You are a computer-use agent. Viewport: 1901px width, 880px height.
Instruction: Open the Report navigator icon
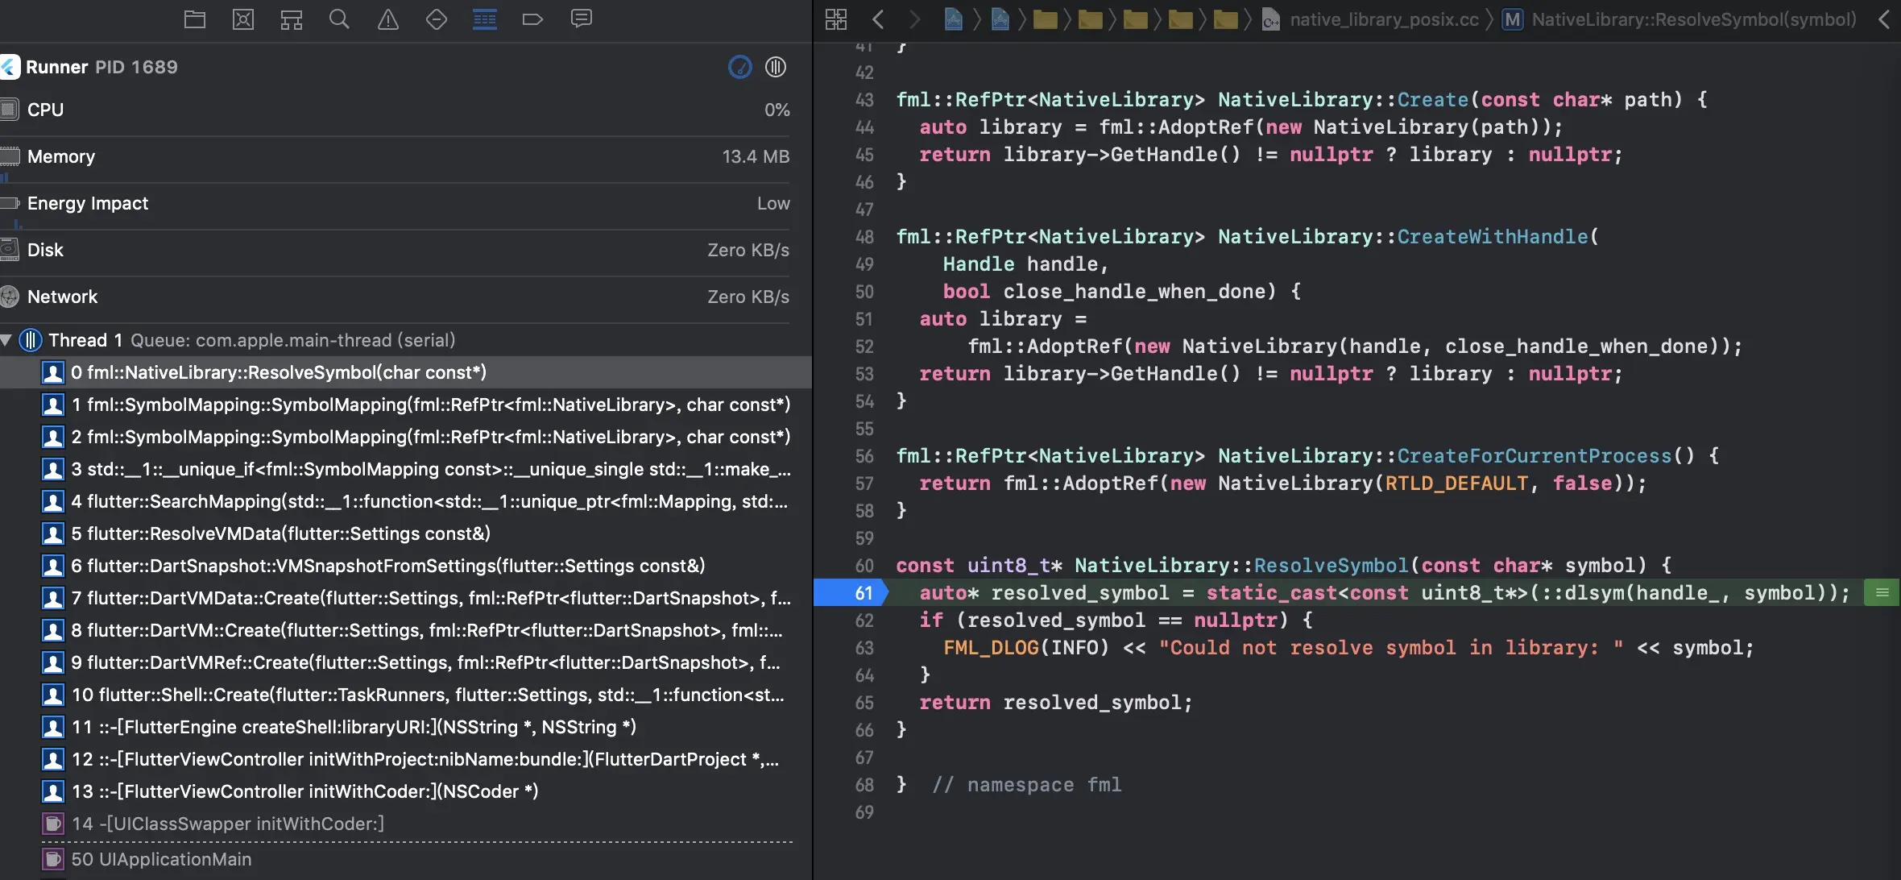[582, 19]
